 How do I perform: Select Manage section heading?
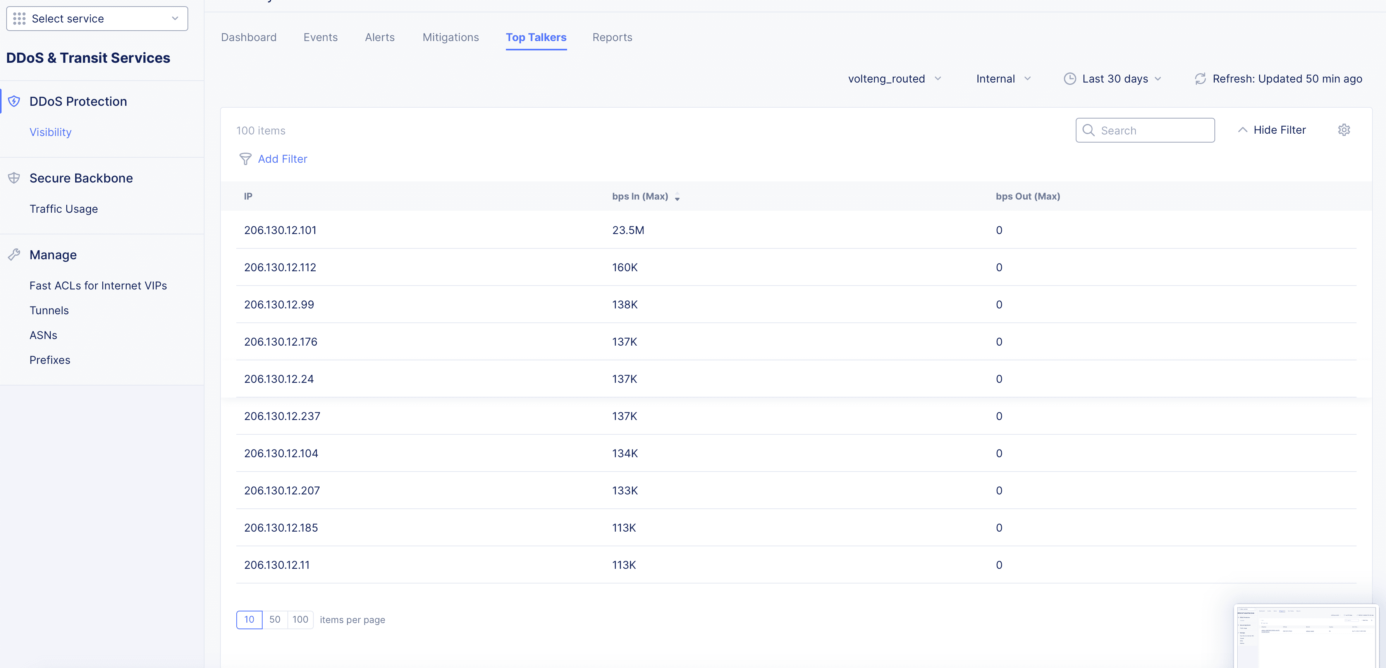pyautogui.click(x=53, y=255)
